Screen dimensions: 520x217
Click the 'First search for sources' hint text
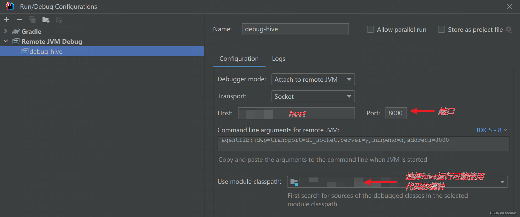point(377,200)
